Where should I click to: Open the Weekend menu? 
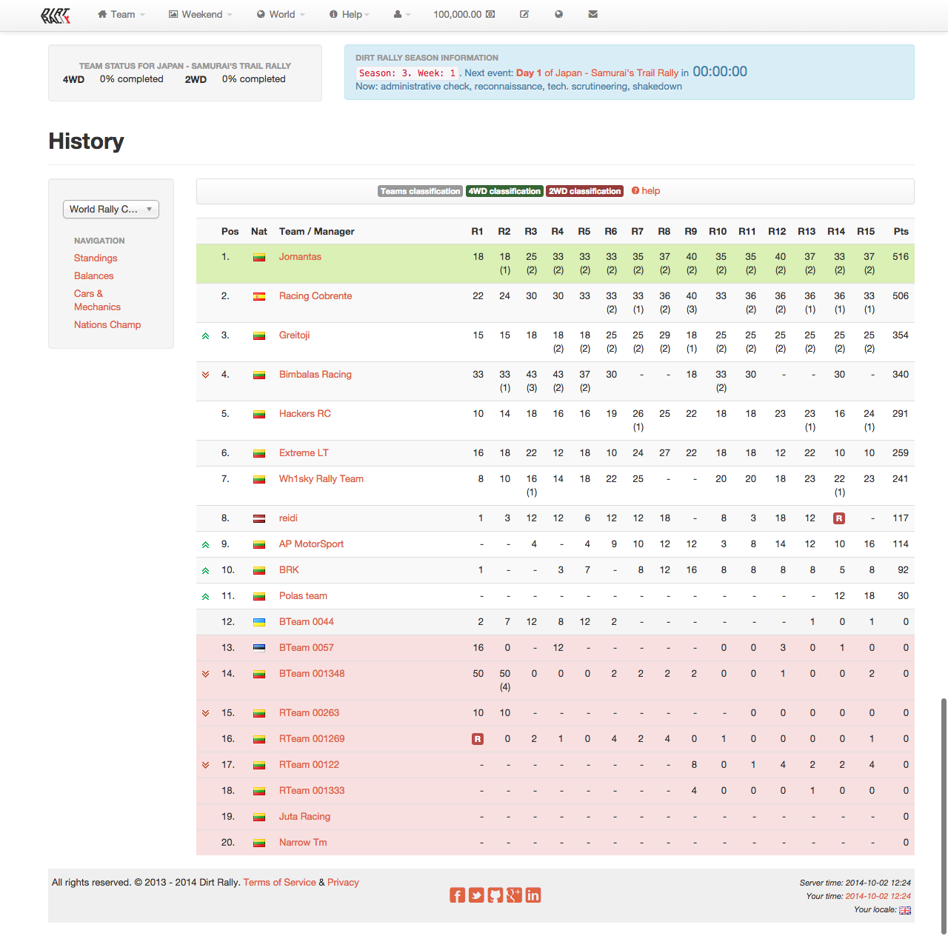click(201, 14)
